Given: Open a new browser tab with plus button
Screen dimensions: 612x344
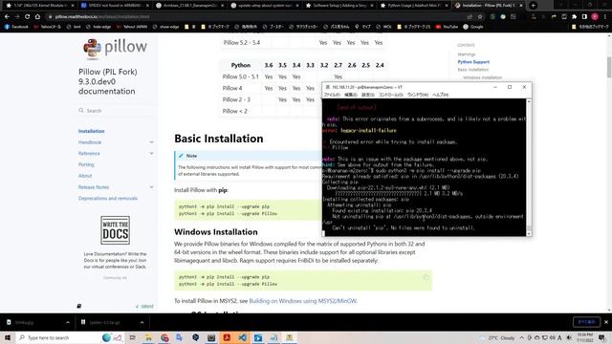Looking at the screenshot, I should [534, 6].
